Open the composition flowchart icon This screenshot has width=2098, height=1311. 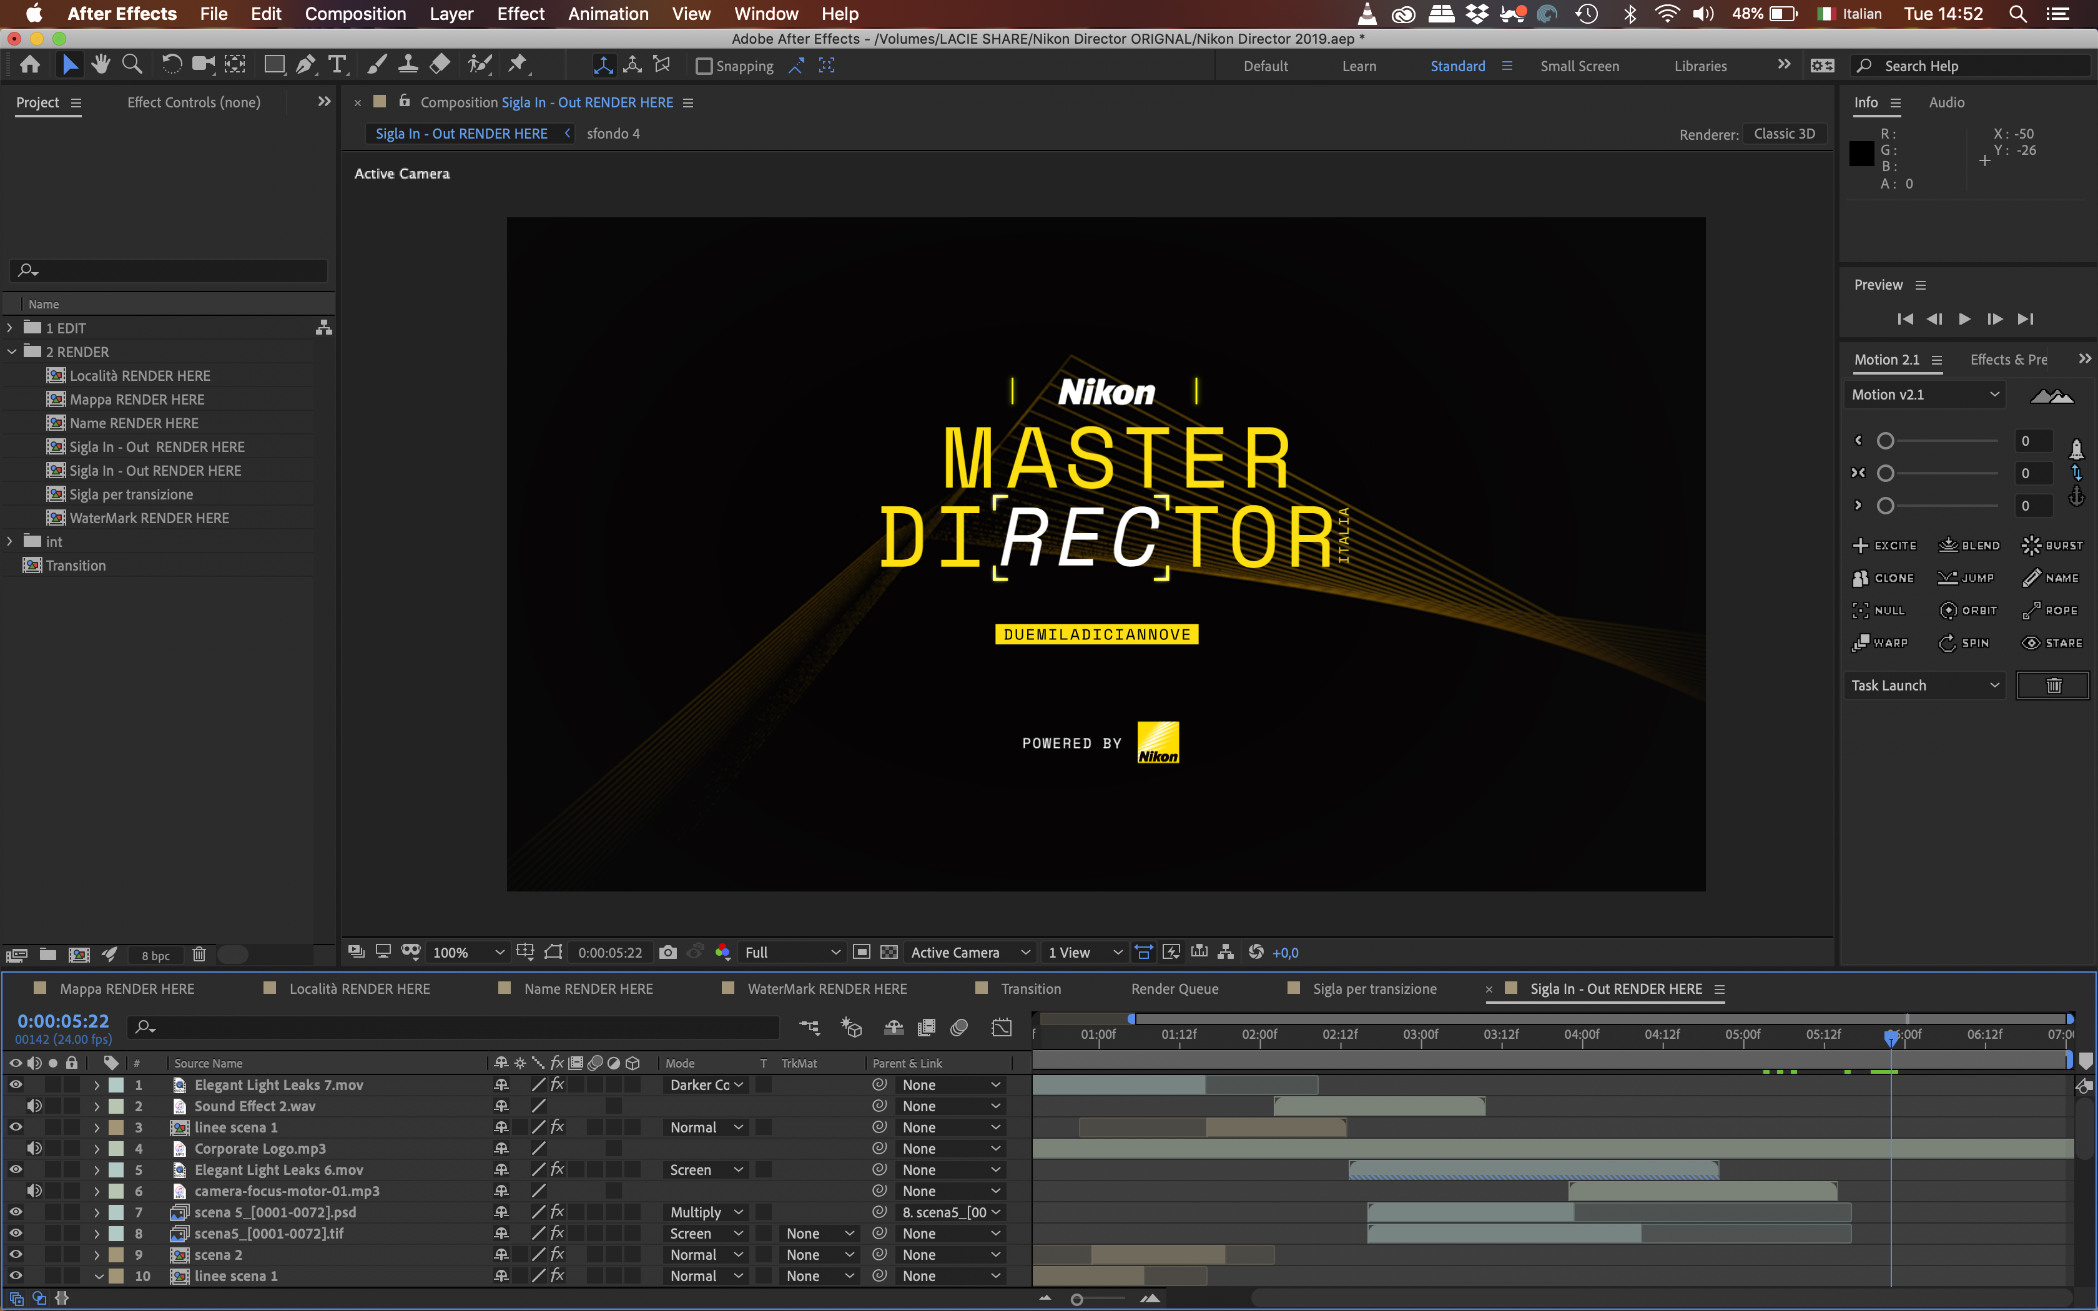[1225, 952]
